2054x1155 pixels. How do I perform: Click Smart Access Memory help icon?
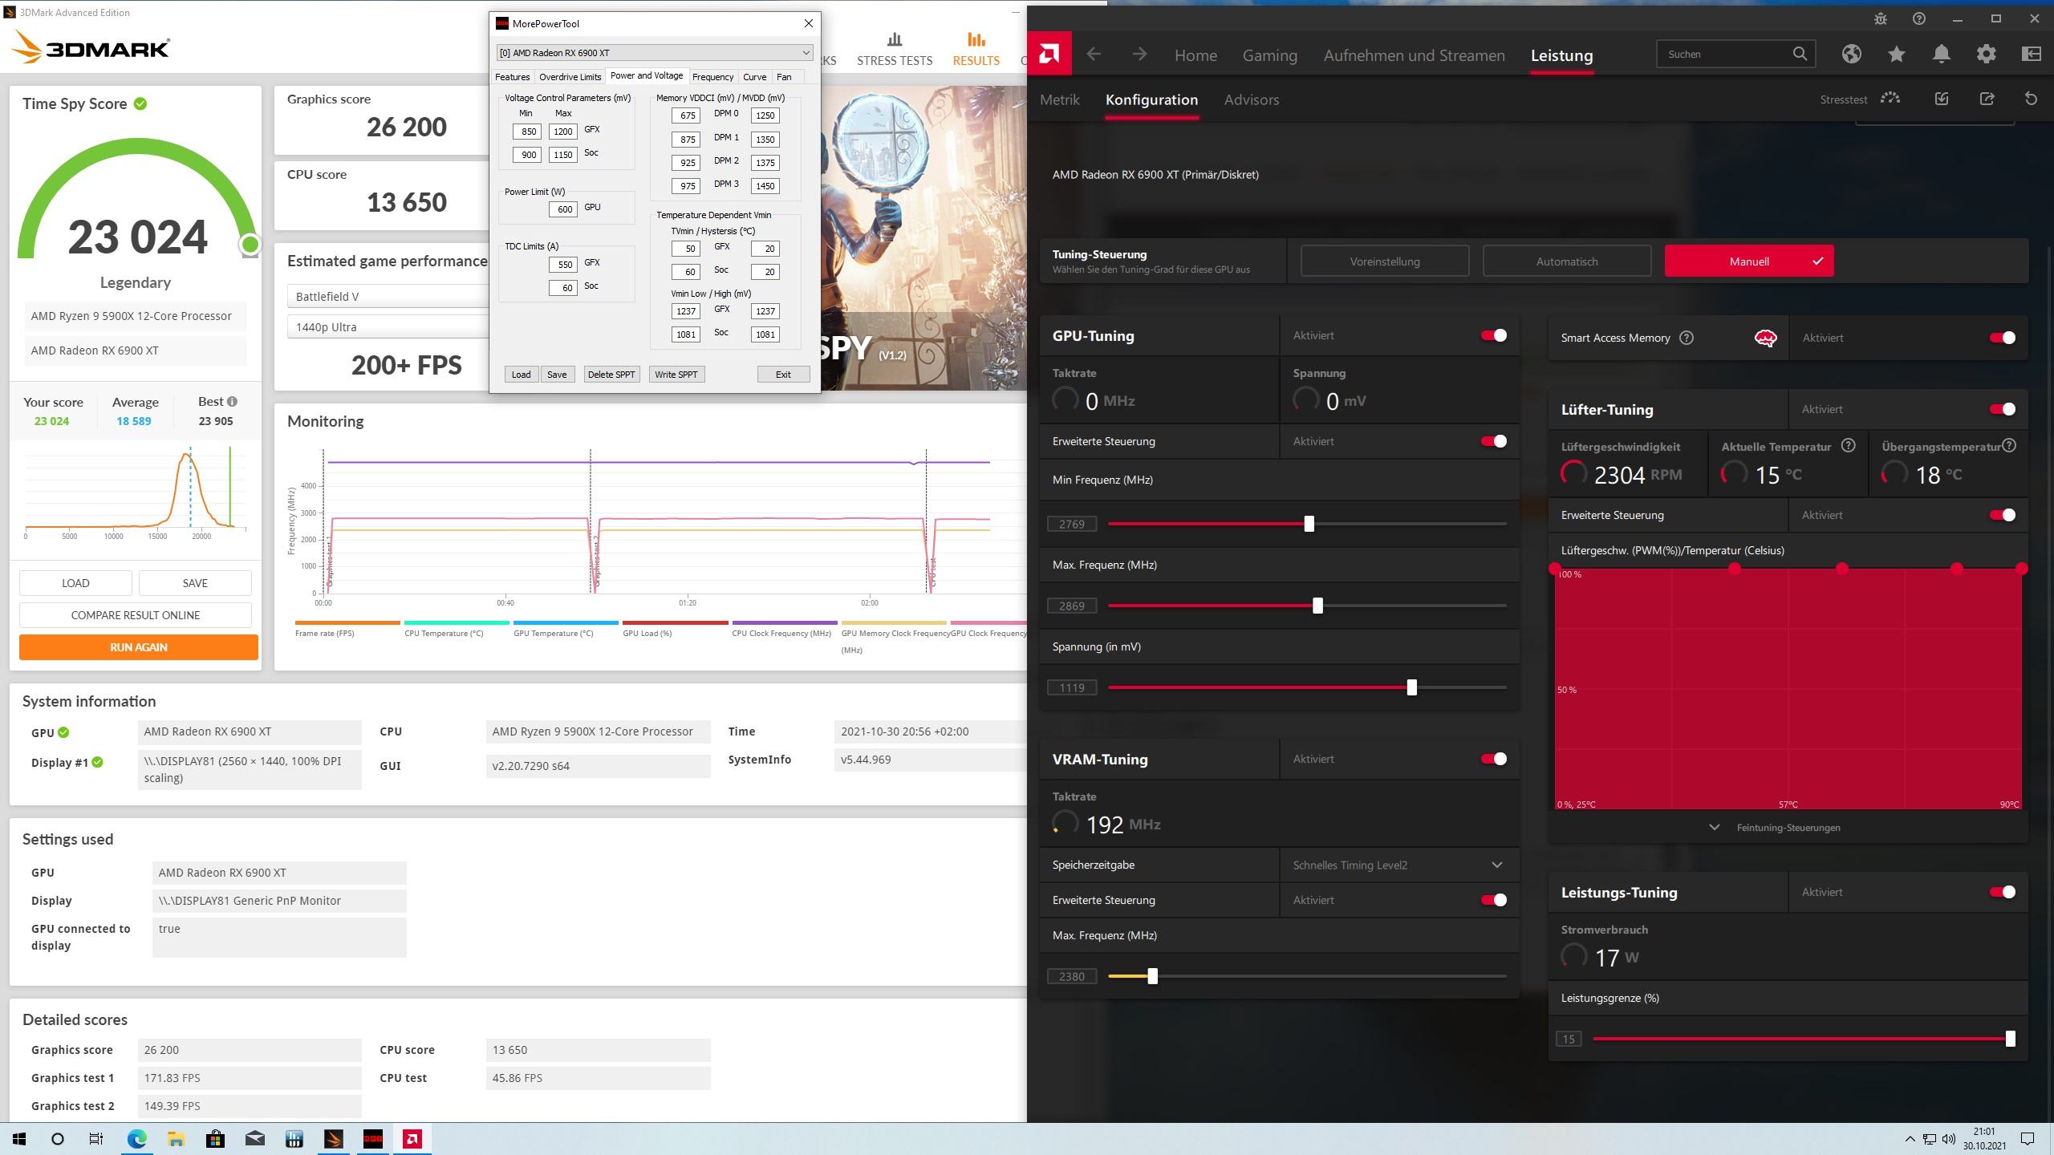click(1687, 338)
